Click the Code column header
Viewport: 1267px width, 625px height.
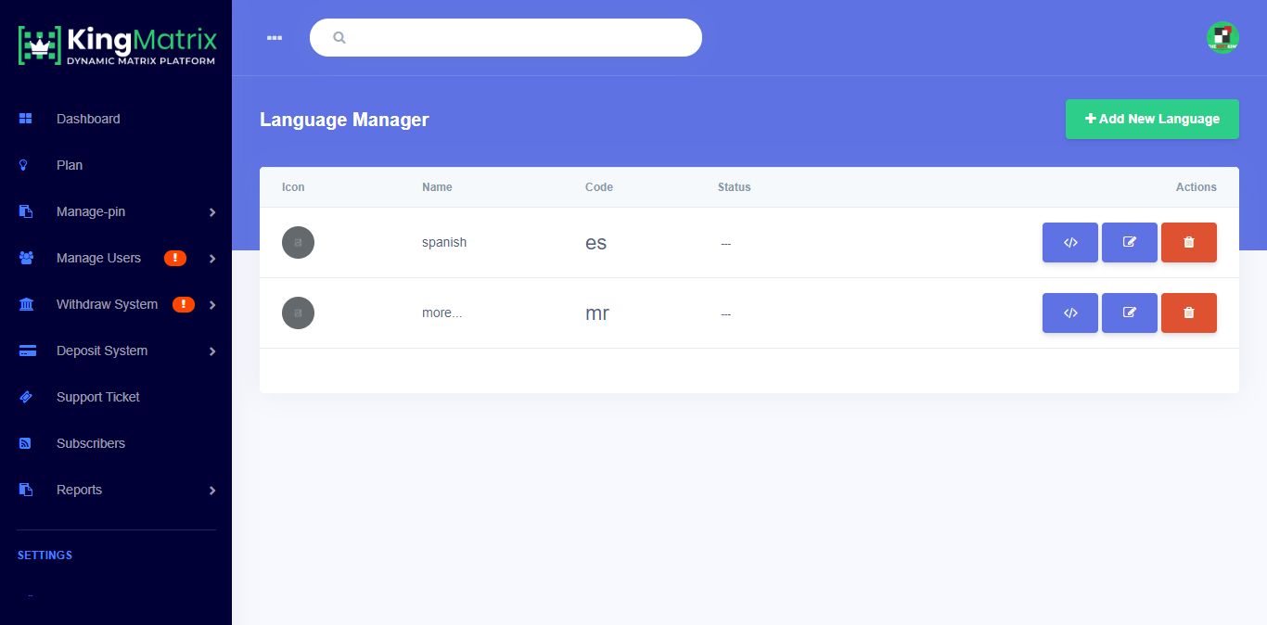[599, 186]
